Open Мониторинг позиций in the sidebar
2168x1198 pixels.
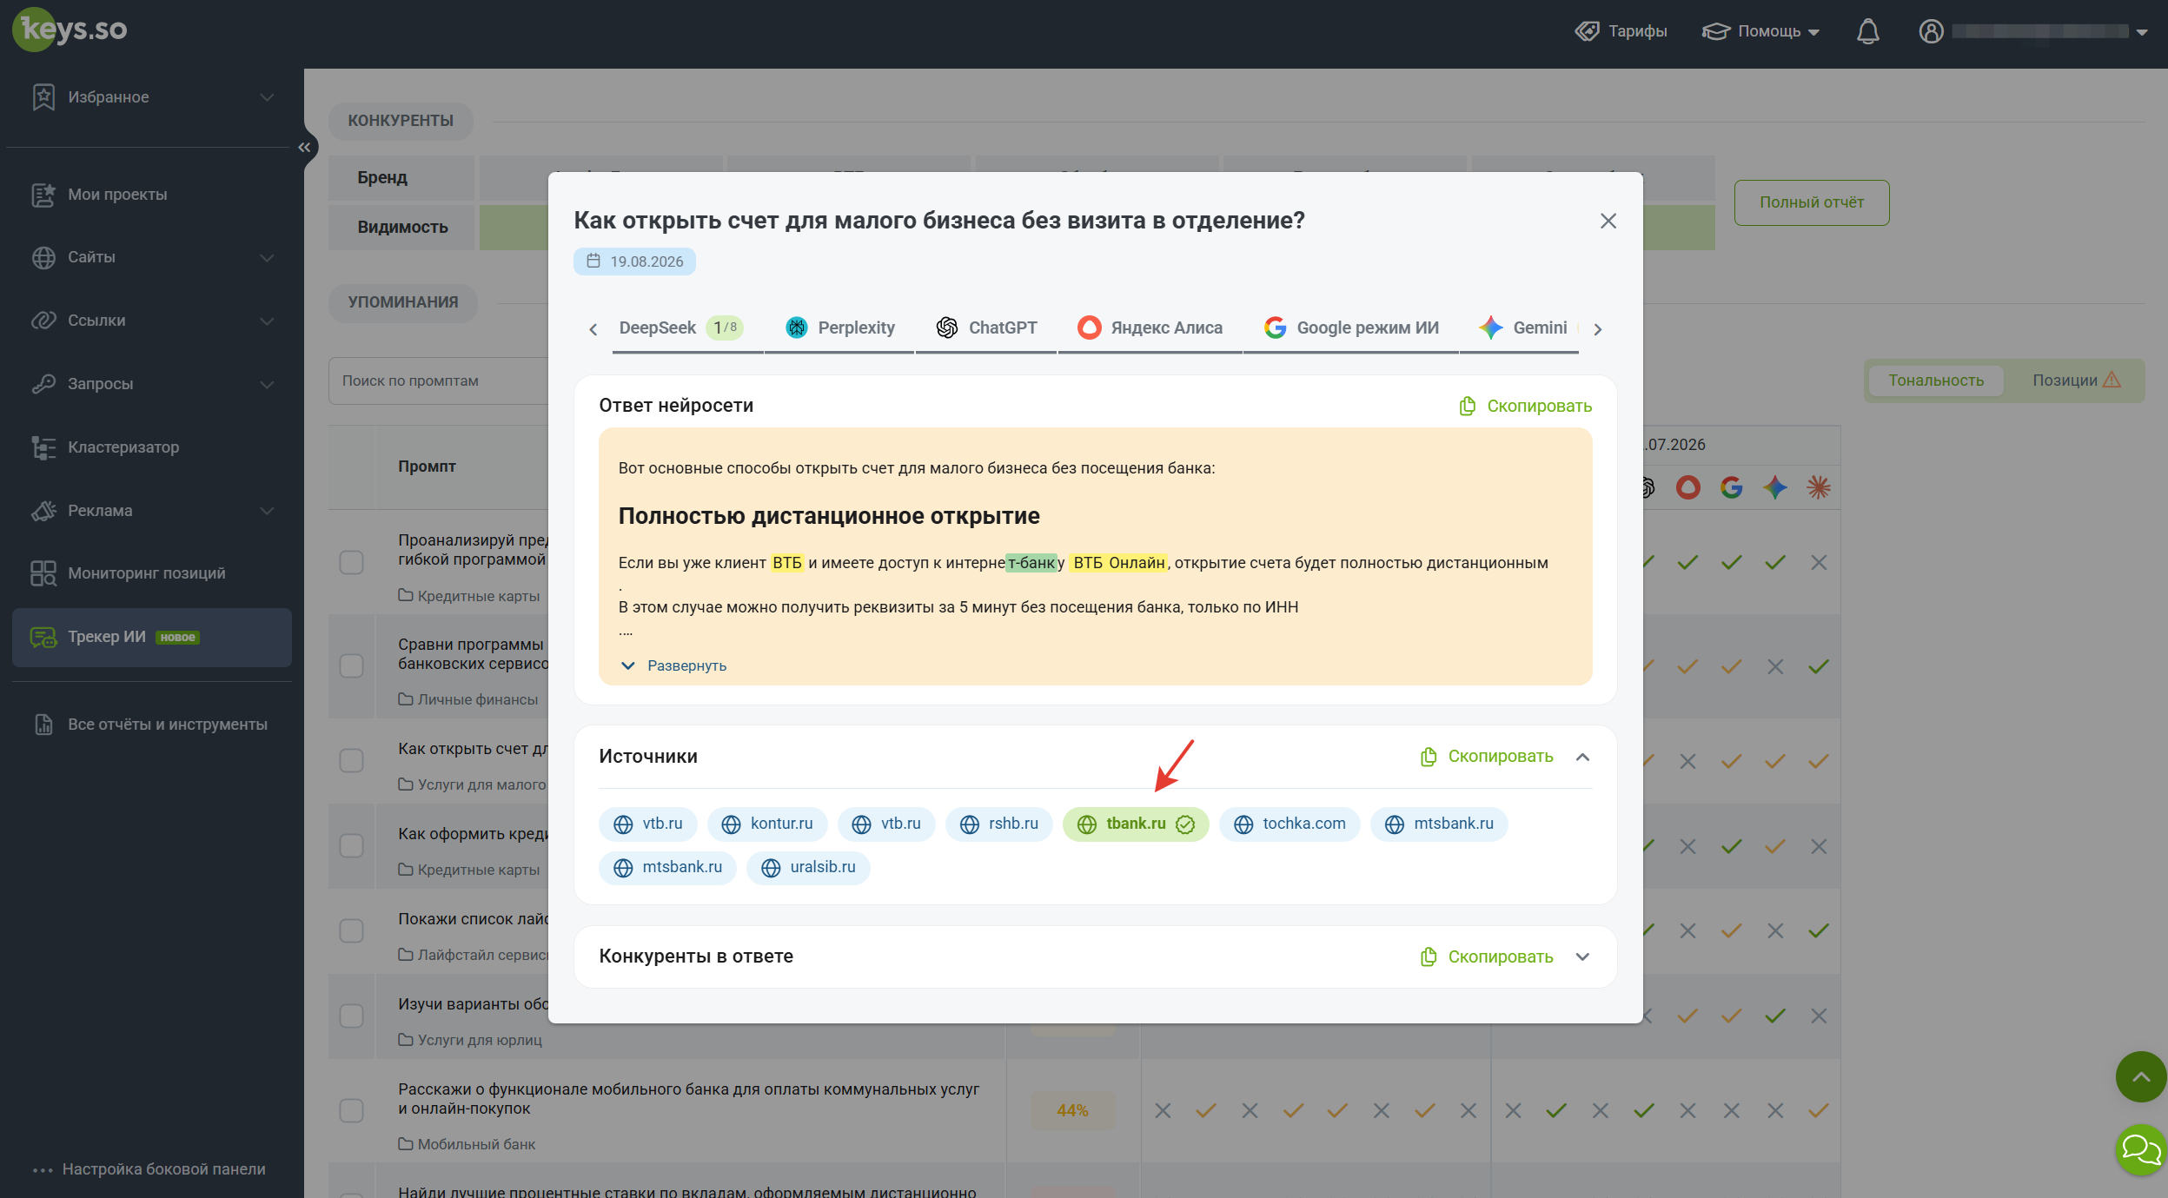coord(152,573)
